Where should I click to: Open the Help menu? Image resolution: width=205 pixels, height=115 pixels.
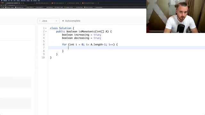(x=39, y=1)
